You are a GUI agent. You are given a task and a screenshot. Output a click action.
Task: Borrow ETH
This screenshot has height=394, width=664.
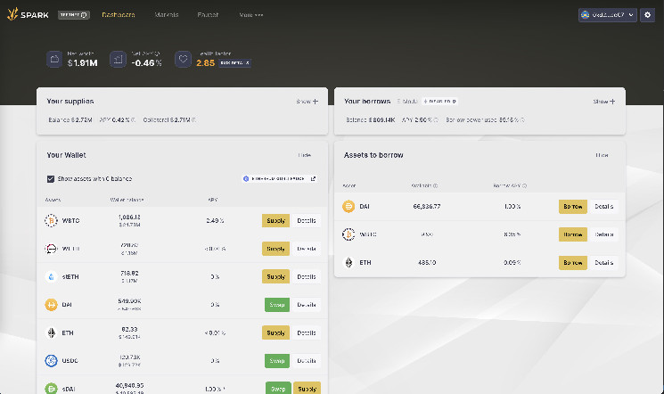pyautogui.click(x=573, y=262)
